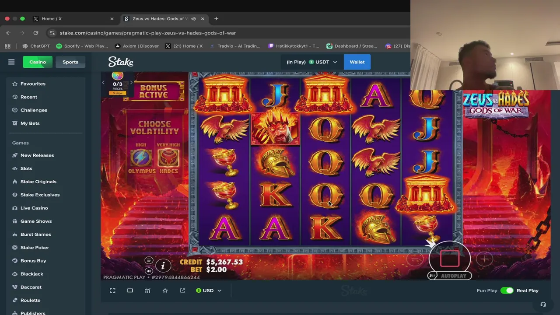Screen dimensions: 560x315
Task: Open Blackjack category
Action: (x=32, y=273)
